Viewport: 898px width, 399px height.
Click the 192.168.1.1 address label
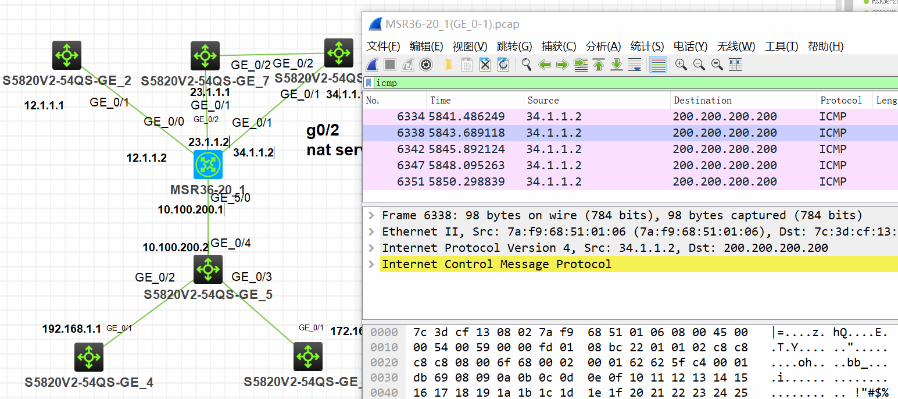(71, 329)
